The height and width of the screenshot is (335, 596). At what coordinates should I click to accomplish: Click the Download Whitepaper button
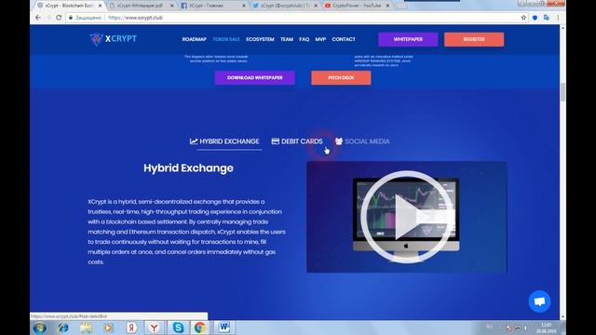(254, 77)
